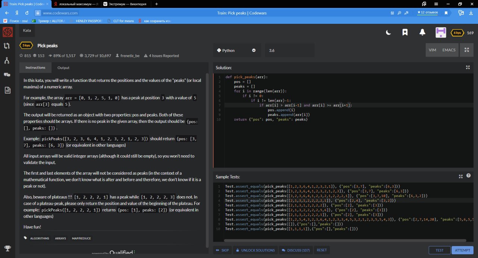The width and height of the screenshot is (478, 258).
Task: Click the ALGORITHMS tag
Action: click(x=39, y=238)
